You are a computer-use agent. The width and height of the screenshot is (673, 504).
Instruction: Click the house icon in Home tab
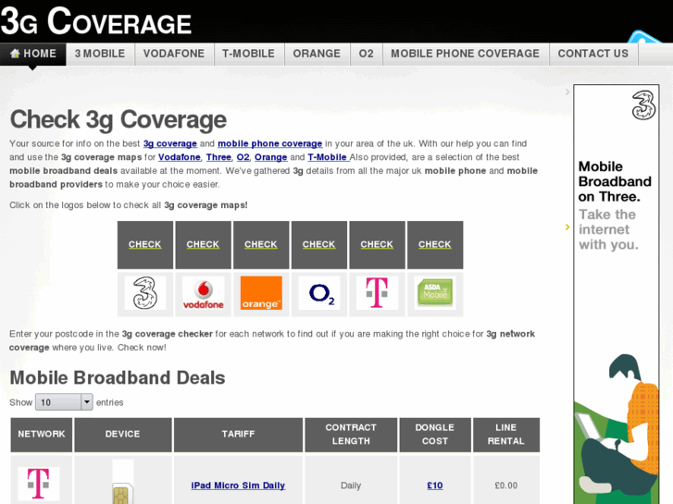pos(15,54)
